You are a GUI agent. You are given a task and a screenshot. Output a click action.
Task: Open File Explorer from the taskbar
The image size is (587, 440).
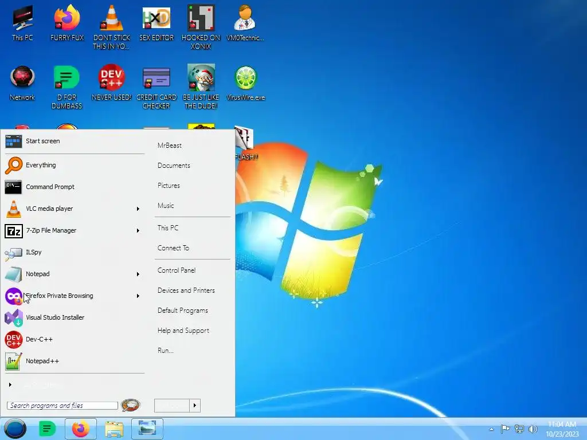tap(114, 429)
